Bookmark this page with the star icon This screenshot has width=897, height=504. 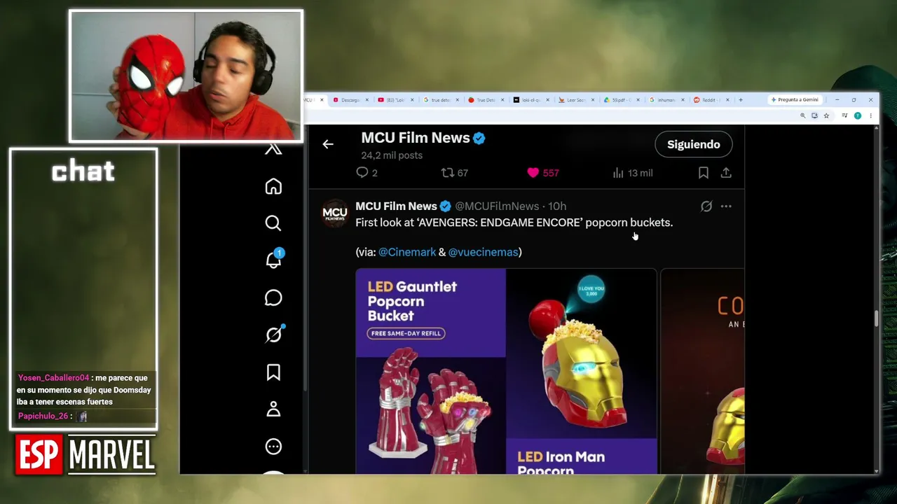point(826,115)
